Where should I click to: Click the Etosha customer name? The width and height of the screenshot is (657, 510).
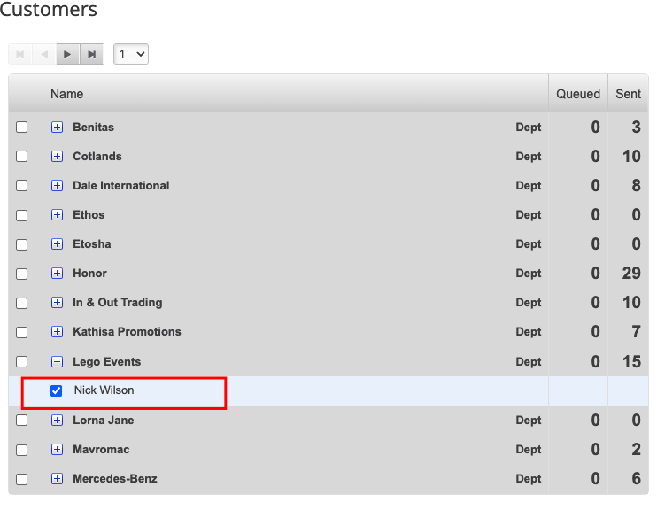click(x=92, y=244)
